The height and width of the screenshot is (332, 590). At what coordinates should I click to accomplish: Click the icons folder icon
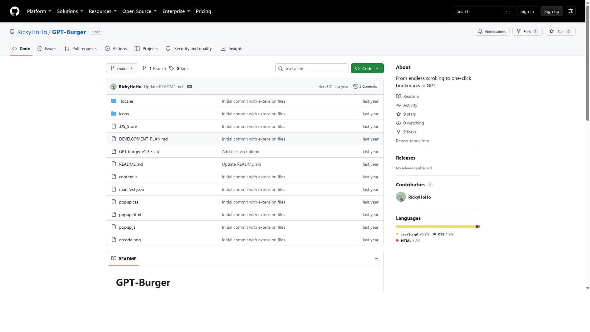pyautogui.click(x=114, y=114)
